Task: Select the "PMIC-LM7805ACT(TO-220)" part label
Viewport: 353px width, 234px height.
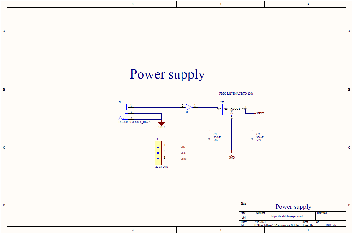Action: 236,94
